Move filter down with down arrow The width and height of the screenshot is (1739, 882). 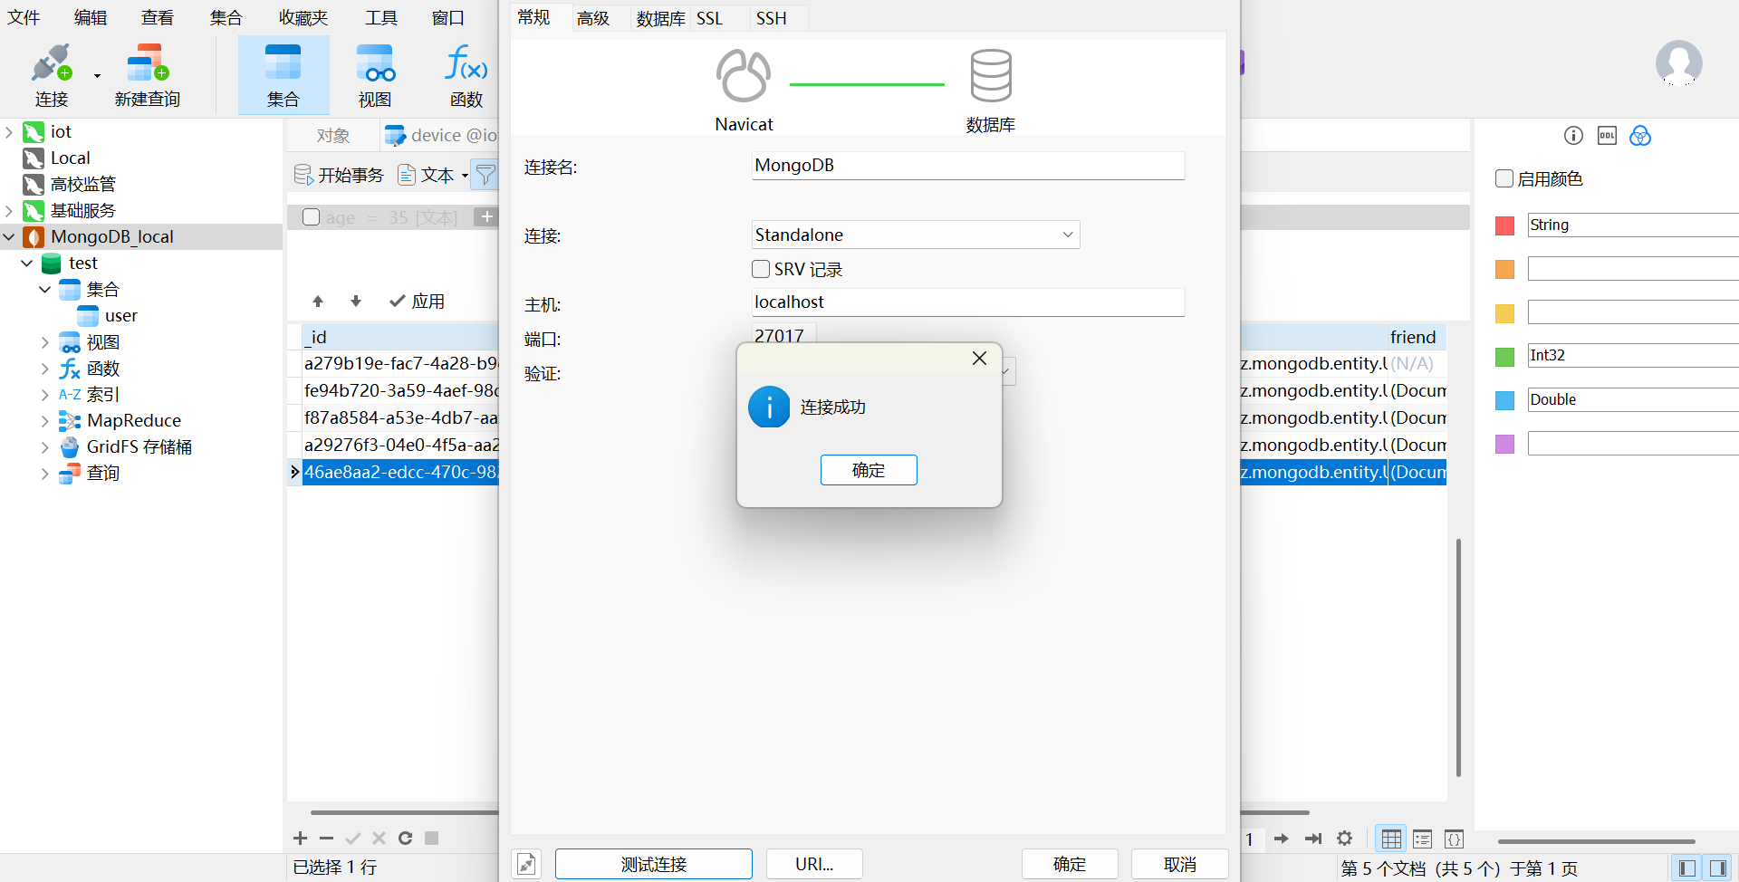pos(356,301)
